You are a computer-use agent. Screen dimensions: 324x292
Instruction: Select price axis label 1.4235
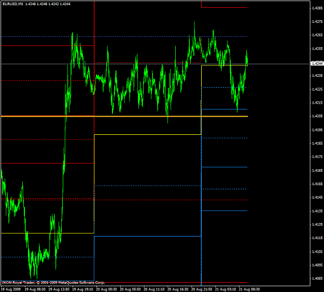click(317, 76)
